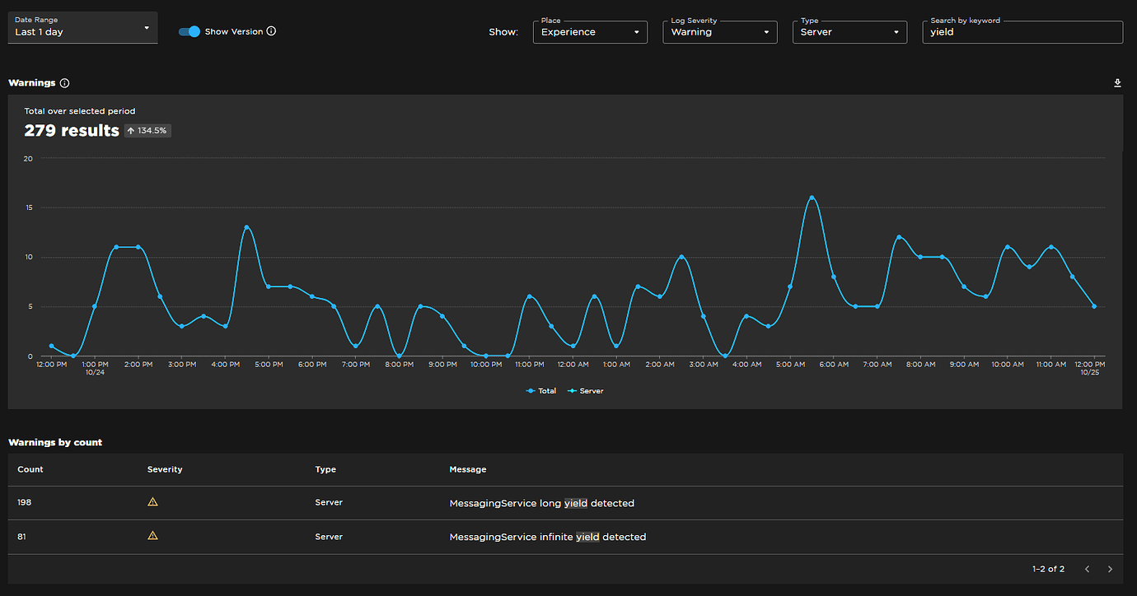Click the 134.5% increase badge
1137x596 pixels.
pyautogui.click(x=147, y=131)
